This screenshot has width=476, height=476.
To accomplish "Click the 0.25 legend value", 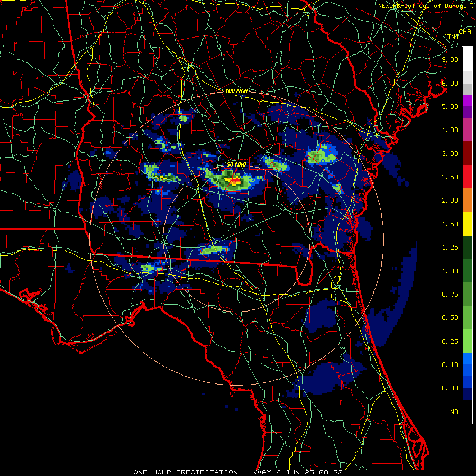I will (x=450, y=342).
